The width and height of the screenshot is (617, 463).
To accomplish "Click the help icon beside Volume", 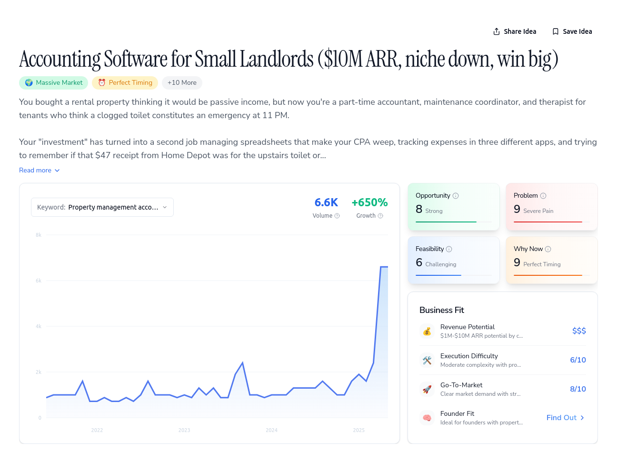I will (x=337, y=216).
